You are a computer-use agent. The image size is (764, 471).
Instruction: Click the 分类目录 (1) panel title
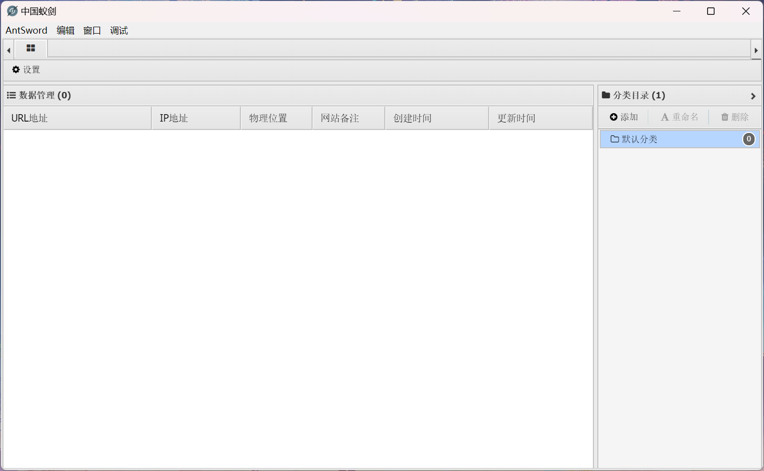(633, 95)
